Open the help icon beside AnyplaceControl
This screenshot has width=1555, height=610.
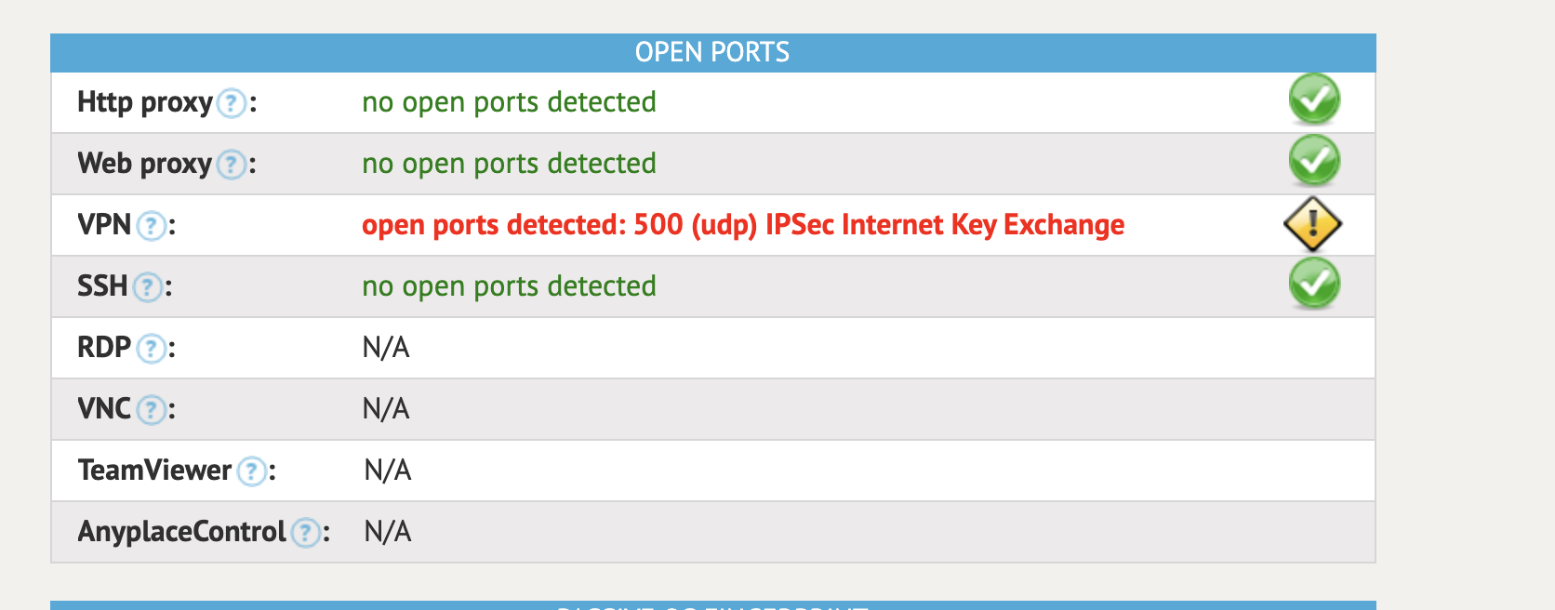point(306,533)
